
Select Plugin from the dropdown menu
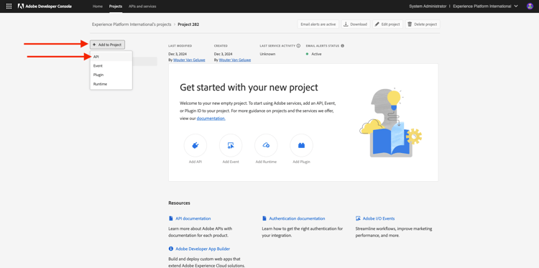[x=111, y=75]
